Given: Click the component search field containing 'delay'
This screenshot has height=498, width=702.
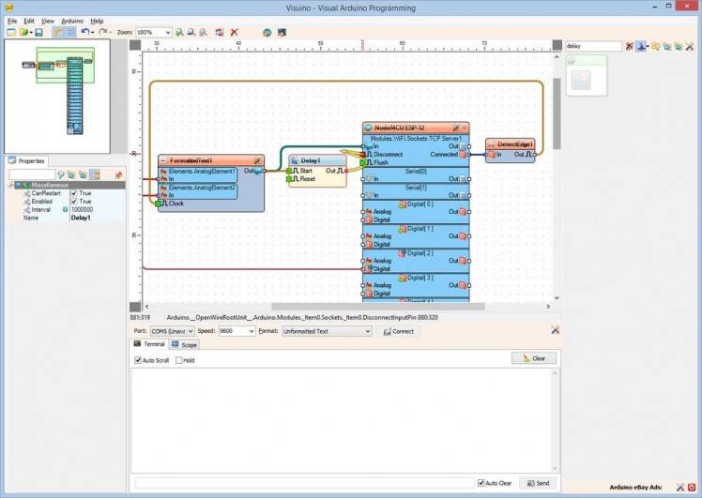Looking at the screenshot, I should coord(594,46).
